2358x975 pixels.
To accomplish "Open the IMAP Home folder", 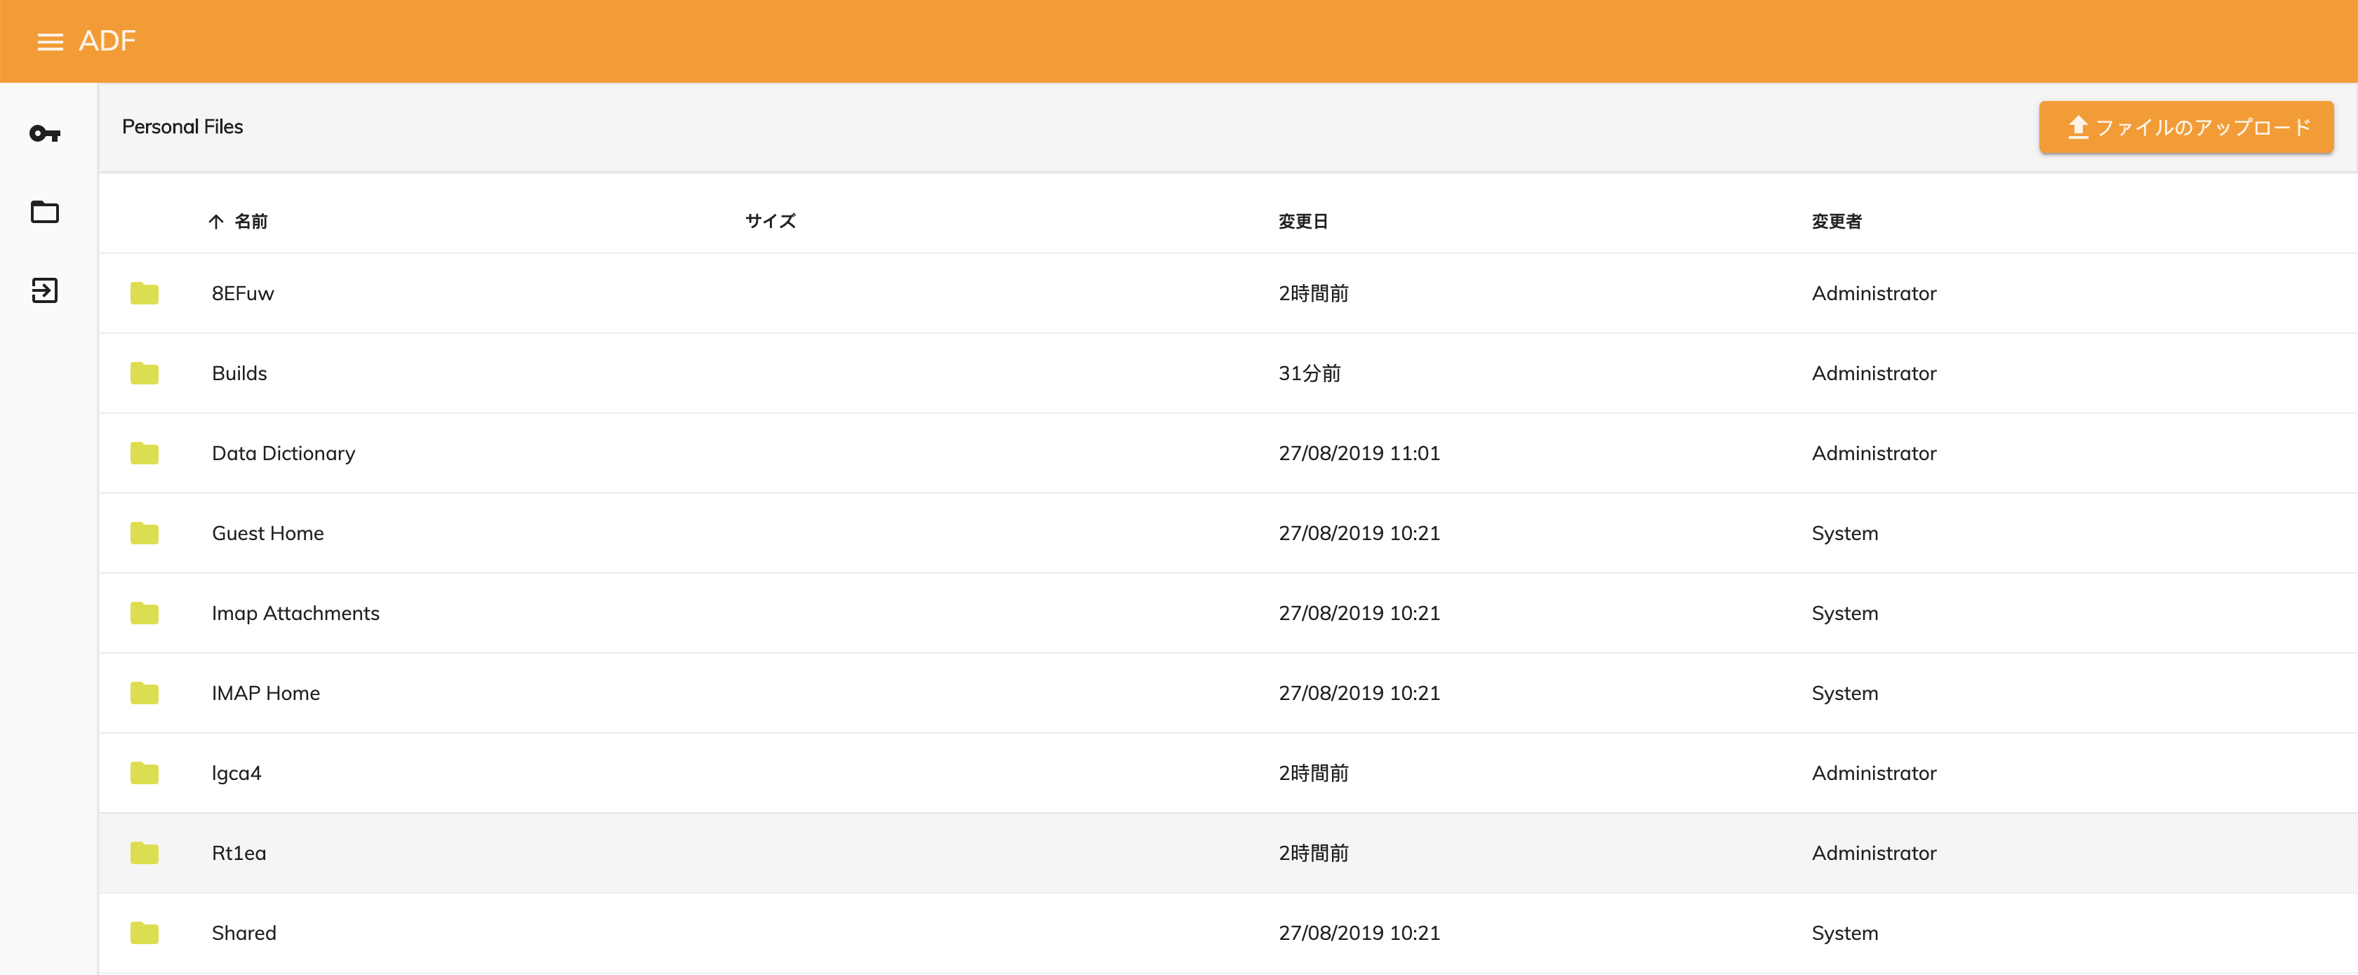I will click(265, 693).
